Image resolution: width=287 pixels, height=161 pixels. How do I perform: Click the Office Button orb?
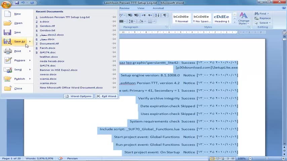point(6,4)
